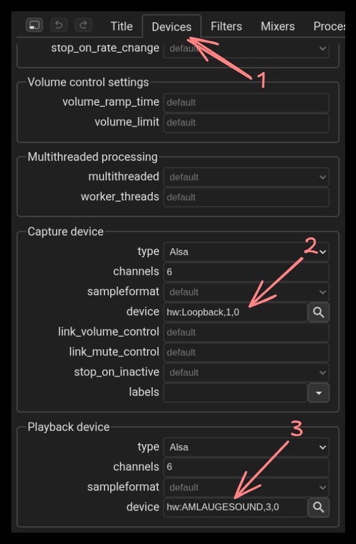Image resolution: width=356 pixels, height=544 pixels.
Task: Click the volume_ramp_time input field
Action: (x=246, y=103)
